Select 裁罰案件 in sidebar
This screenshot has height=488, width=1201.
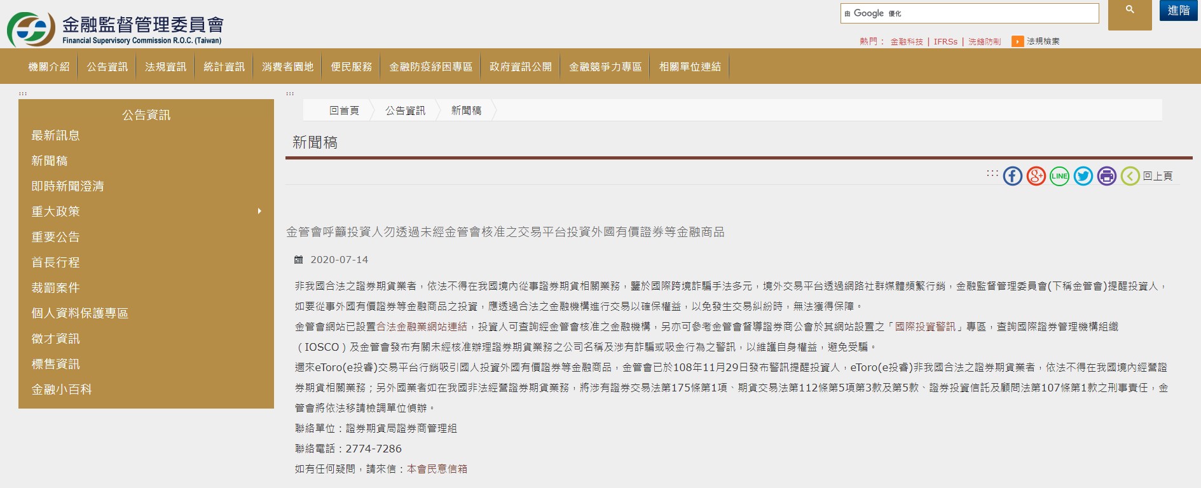point(56,288)
